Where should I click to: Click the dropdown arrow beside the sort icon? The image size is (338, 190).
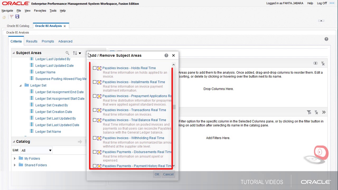pos(80,53)
